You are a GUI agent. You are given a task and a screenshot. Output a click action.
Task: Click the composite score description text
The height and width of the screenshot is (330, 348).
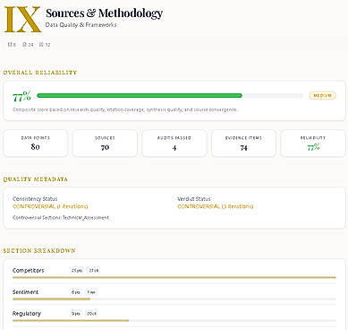(x=125, y=109)
